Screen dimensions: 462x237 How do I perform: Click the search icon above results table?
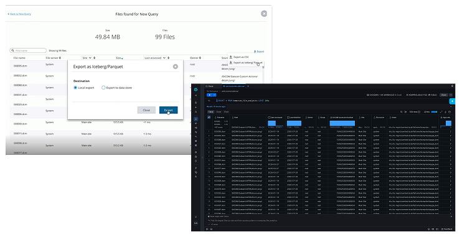tap(402, 112)
